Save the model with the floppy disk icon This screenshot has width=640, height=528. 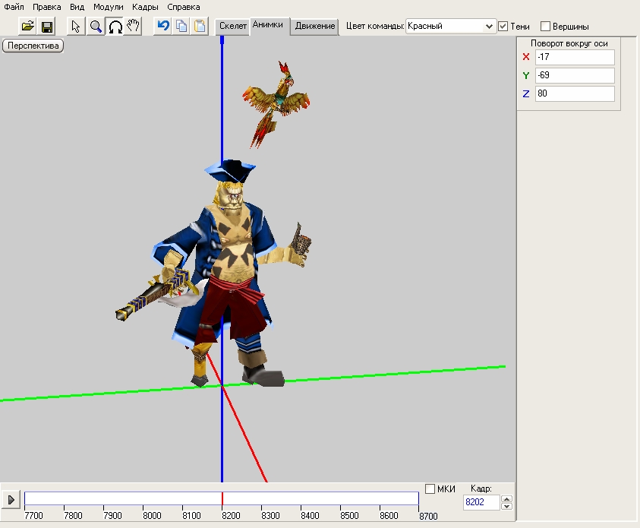coord(46,27)
